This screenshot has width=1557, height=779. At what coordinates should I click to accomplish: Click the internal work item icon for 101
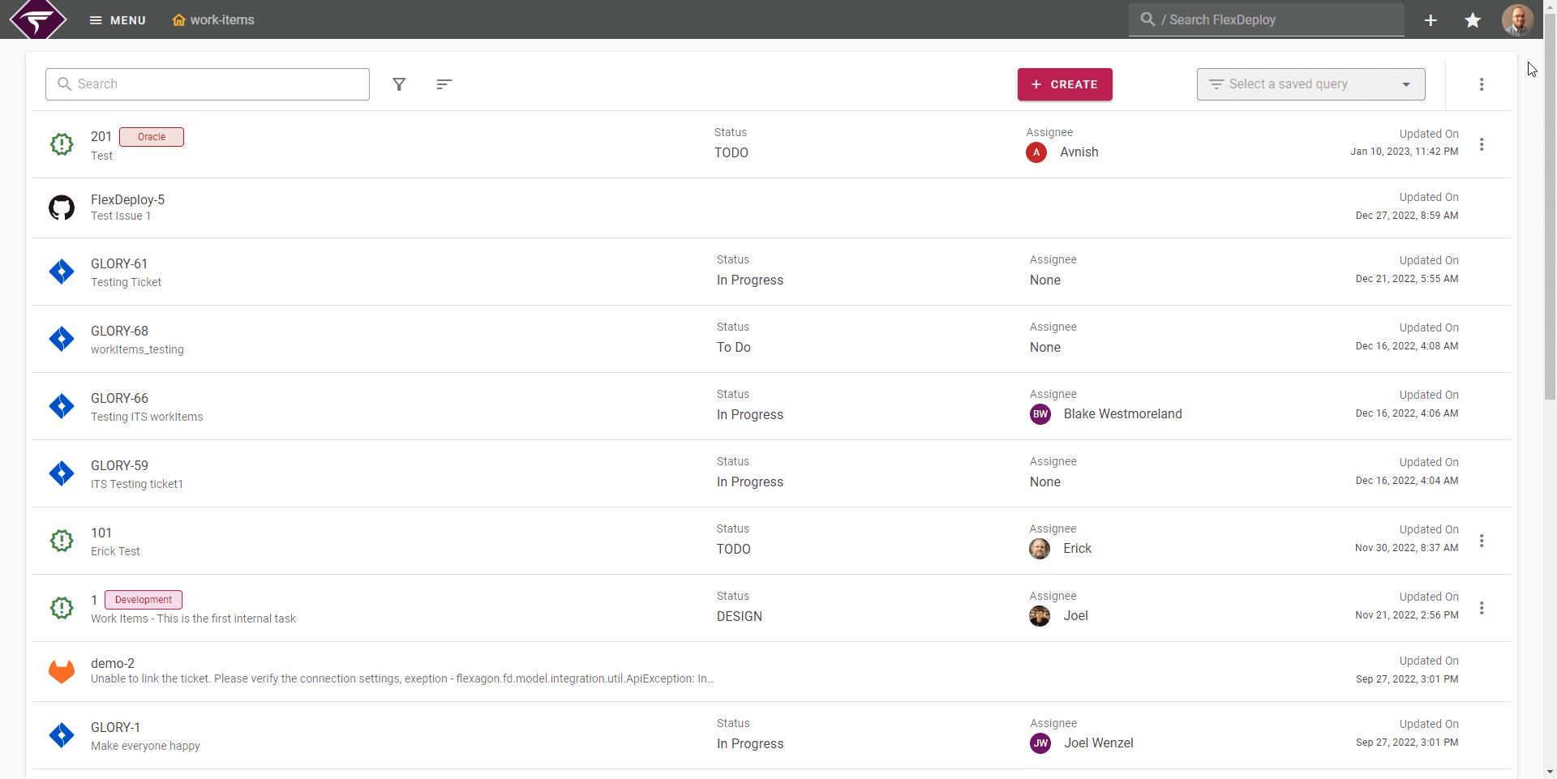point(62,541)
